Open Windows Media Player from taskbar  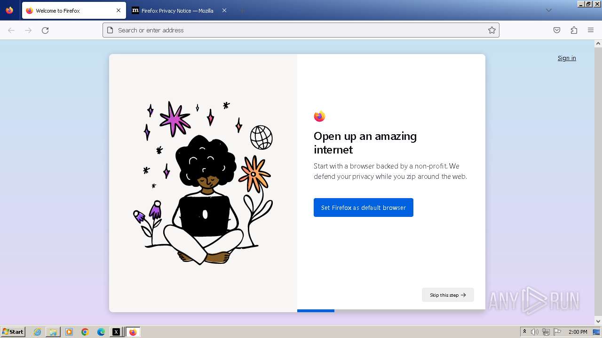coord(69,332)
